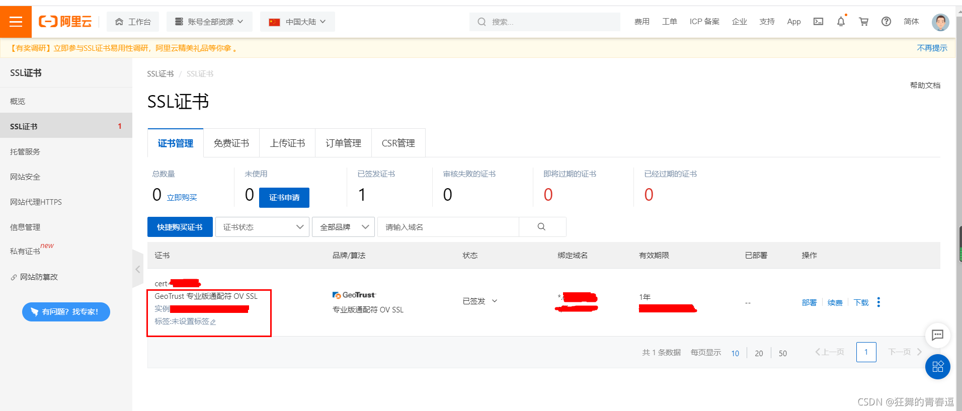Expand 账号全部资源 resource dropdown

click(209, 22)
